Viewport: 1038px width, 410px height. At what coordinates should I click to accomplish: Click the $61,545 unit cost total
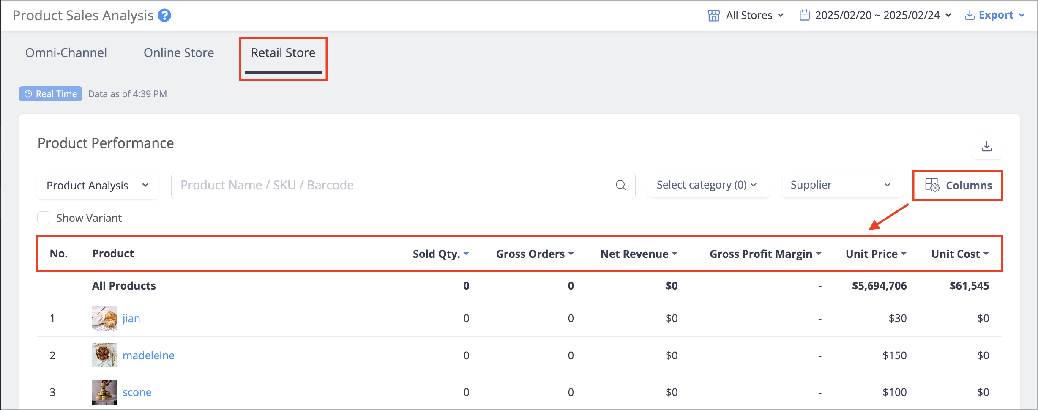(x=969, y=286)
